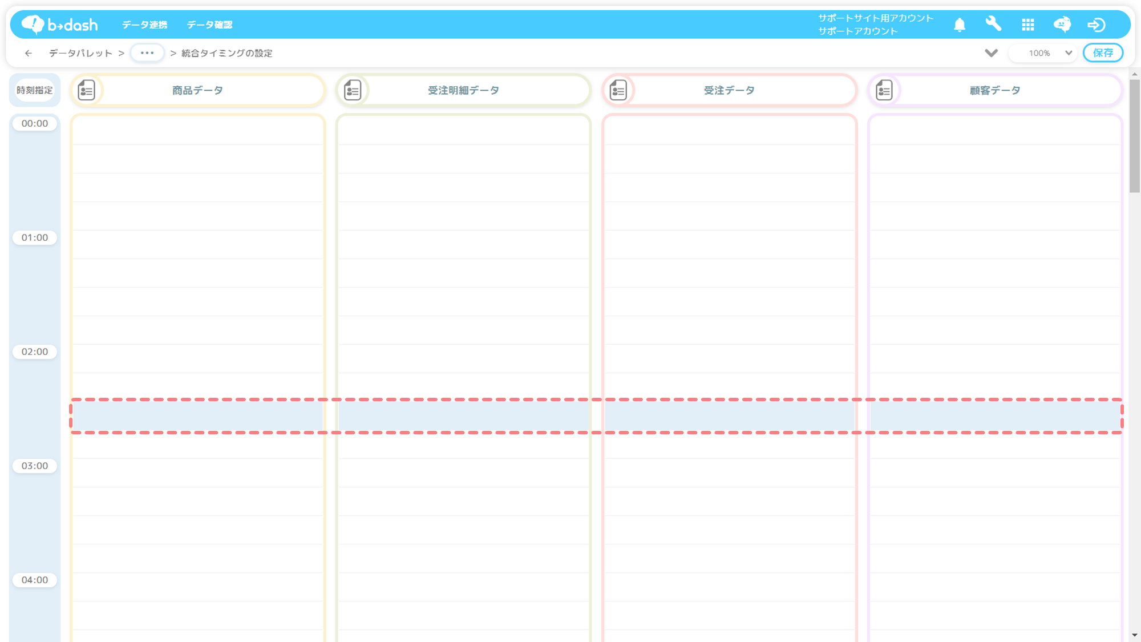
Task: Click the データパレット breadcrumb
Action: point(80,53)
